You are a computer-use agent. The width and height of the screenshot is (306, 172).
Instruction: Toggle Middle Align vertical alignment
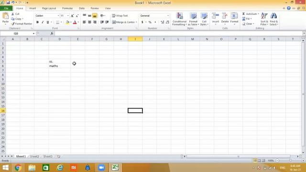tap(89, 16)
